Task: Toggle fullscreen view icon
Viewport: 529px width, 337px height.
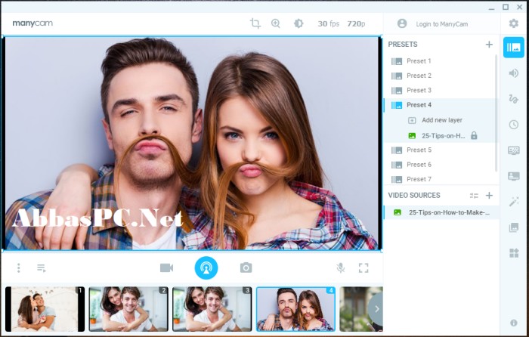Action: [x=363, y=267]
